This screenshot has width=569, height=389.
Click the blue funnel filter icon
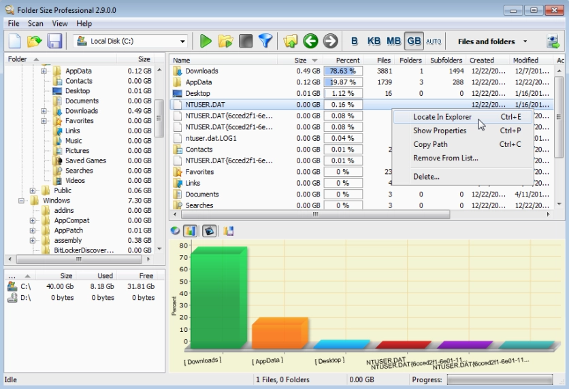click(x=265, y=41)
